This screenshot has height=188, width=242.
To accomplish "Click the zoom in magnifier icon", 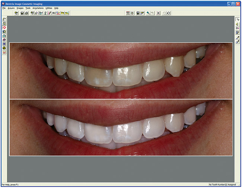I will (148, 13).
